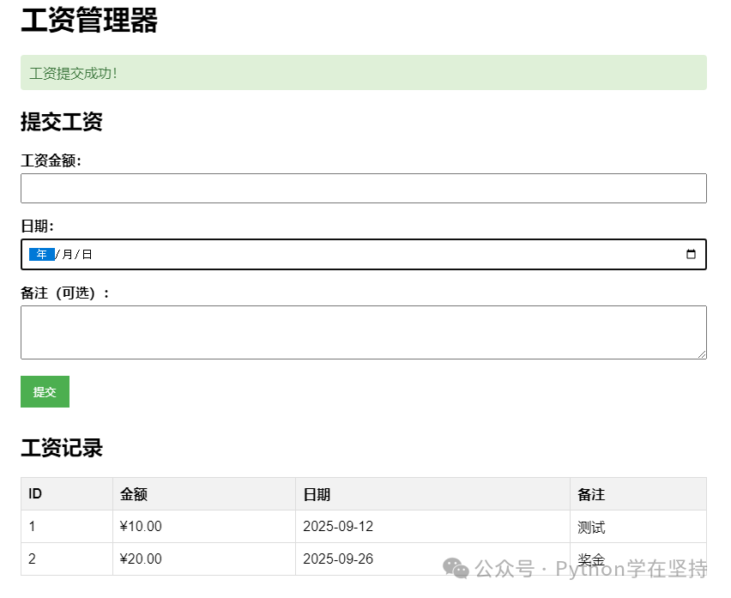The height and width of the screenshot is (598, 731).
Task: Click the 工资管理器 page heading
Action: (x=89, y=20)
